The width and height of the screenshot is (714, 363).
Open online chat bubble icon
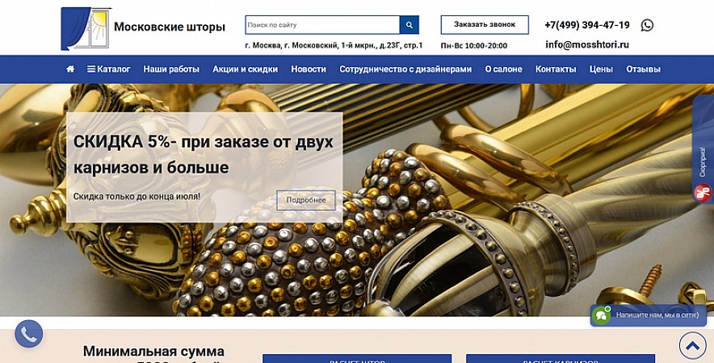click(602, 315)
